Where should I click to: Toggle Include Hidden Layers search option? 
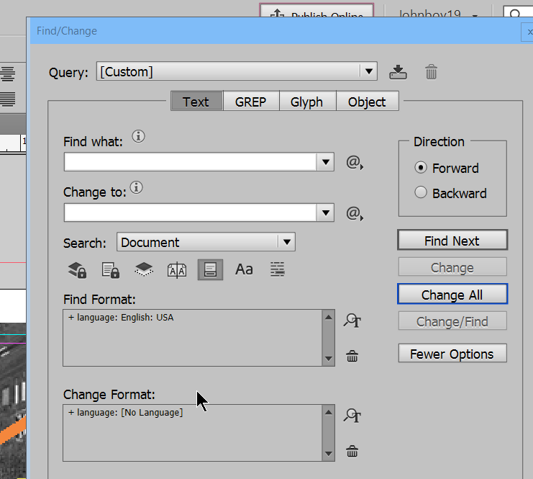144,269
